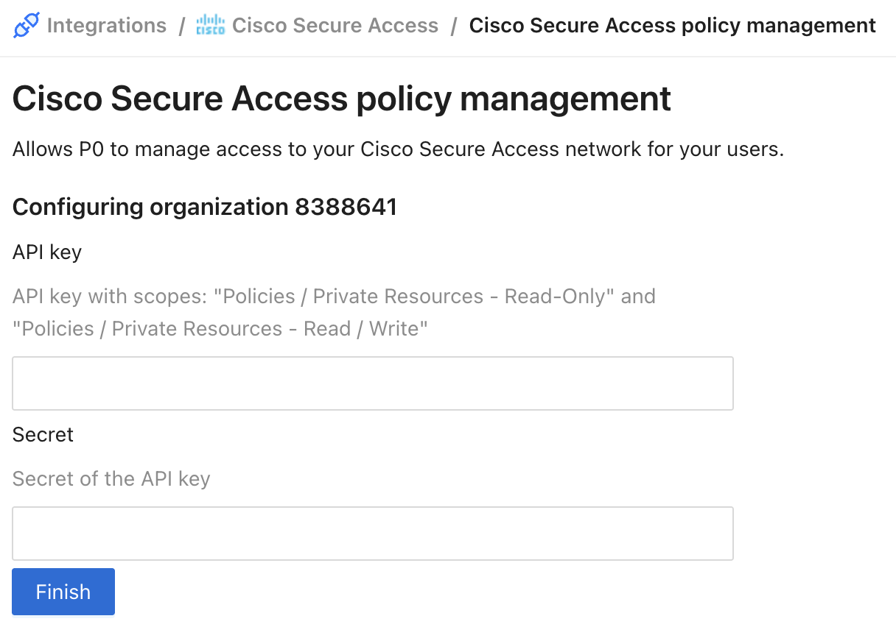Click the Finish button label text

(x=63, y=591)
